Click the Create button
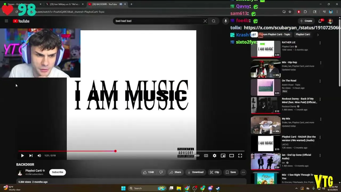Screen dimensions: 341x192 pos(306,21)
